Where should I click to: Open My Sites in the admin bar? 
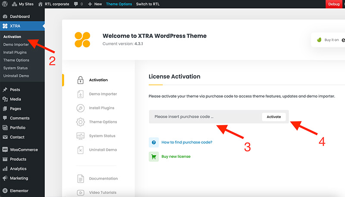click(23, 4)
